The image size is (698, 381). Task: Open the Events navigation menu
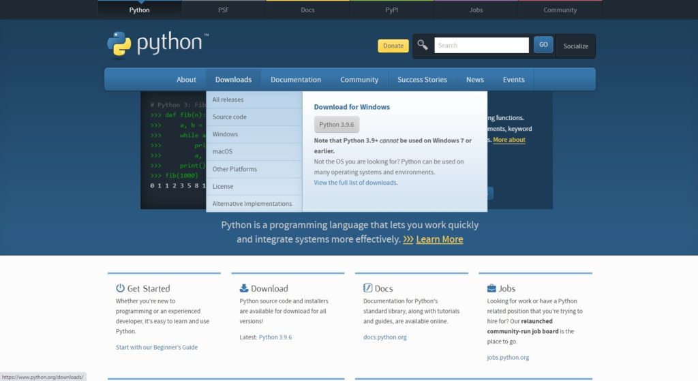click(x=514, y=79)
